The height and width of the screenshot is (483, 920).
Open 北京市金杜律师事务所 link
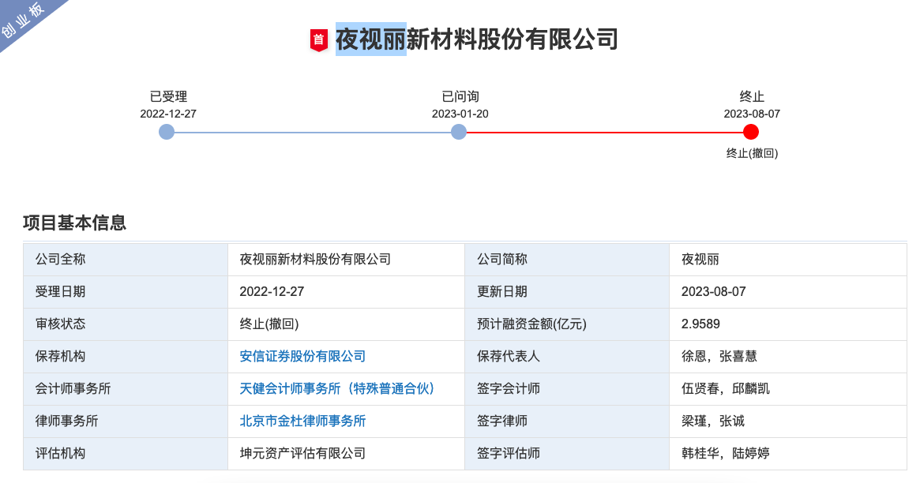[302, 421]
